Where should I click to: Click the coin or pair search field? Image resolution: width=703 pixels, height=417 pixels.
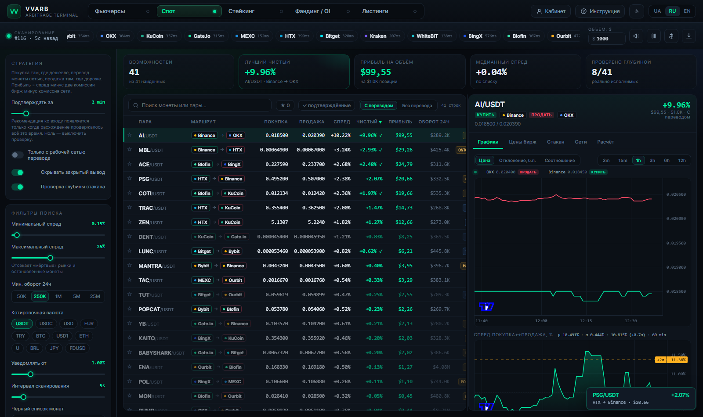point(200,105)
